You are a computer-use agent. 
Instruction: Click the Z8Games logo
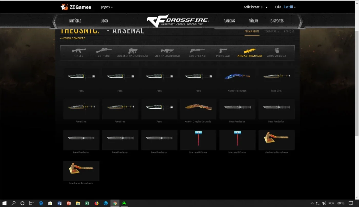[76, 7]
